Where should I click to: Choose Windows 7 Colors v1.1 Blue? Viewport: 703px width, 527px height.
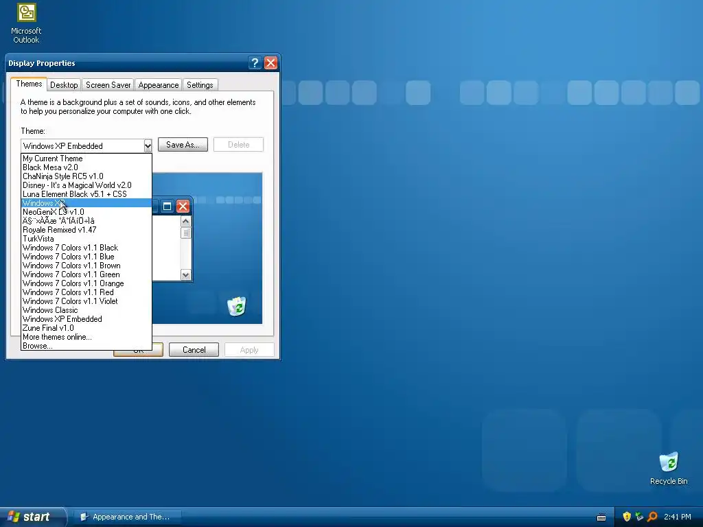pos(86,257)
